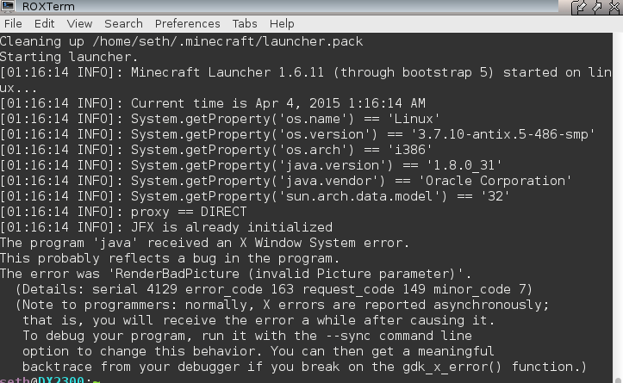Screen dimensions: 623x383
Task: Open the Preferences menu
Action: (188, 24)
